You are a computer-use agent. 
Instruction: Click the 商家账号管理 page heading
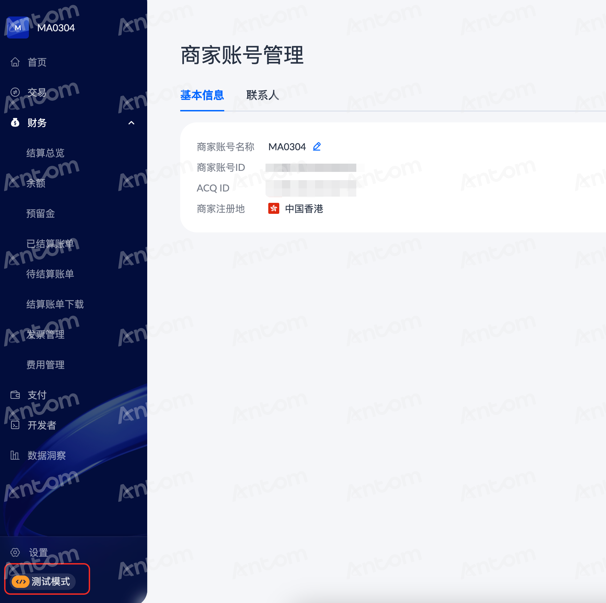(242, 55)
